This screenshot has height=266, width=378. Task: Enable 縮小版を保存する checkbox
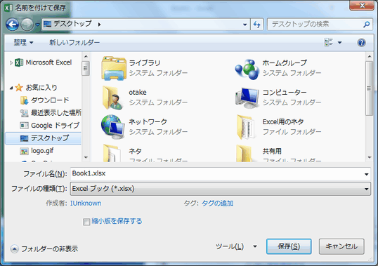(x=86, y=222)
